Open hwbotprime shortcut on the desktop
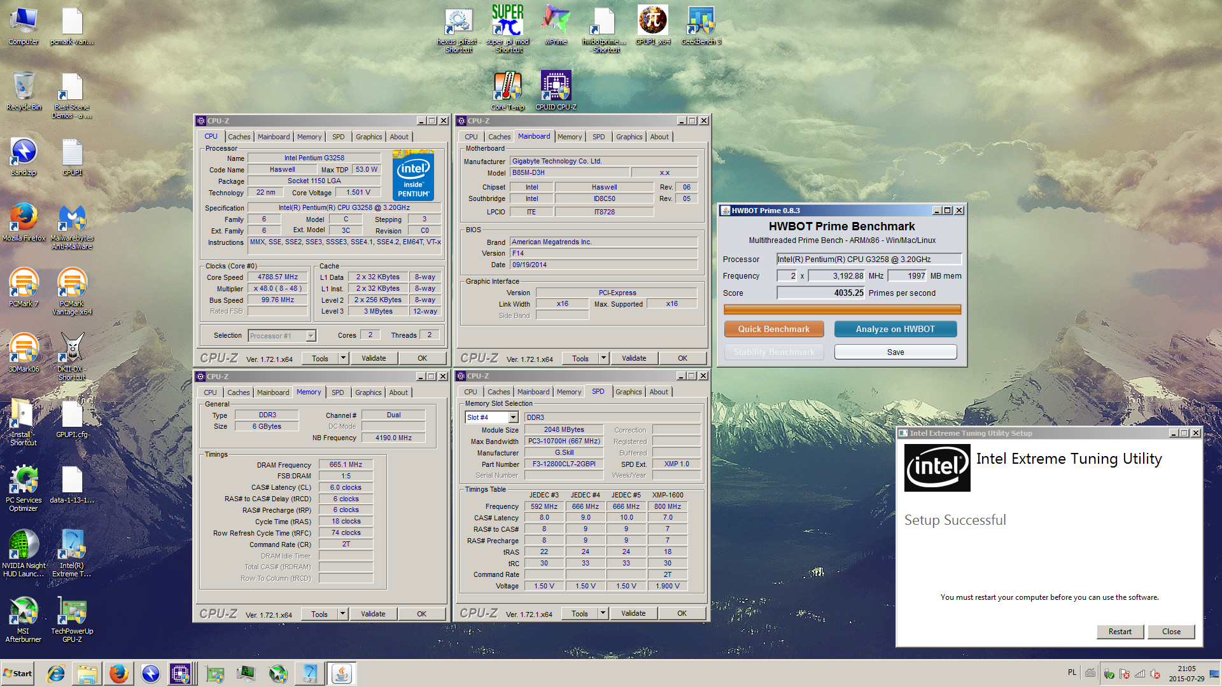Screen dimensions: 1222x687 point(604,29)
